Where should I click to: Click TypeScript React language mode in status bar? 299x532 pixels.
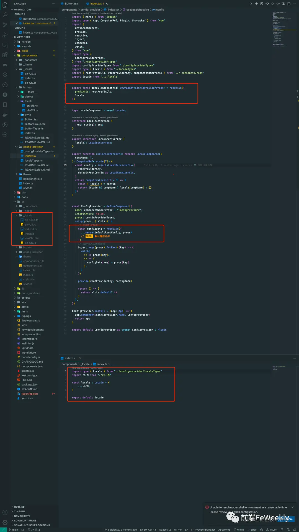point(205,530)
